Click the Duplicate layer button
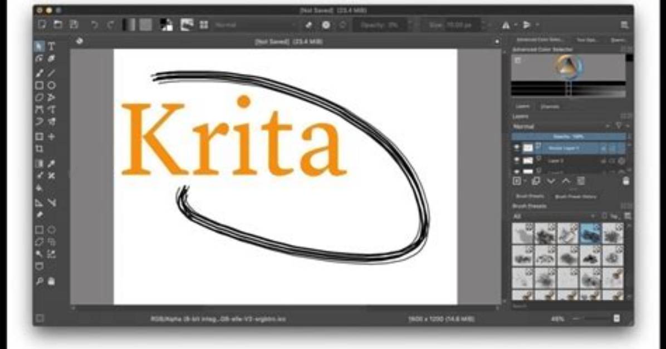Viewport: 666px width, 349px height. tap(536, 181)
